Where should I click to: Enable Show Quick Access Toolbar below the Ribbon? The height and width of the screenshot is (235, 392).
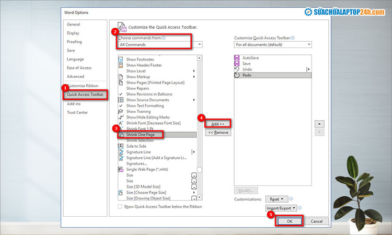(x=120, y=206)
